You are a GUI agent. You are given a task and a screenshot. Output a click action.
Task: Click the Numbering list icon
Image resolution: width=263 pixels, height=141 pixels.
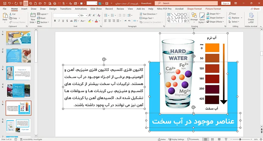pyautogui.click(x=112, y=15)
